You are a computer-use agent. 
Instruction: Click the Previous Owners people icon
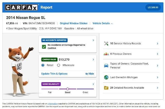(106, 54)
